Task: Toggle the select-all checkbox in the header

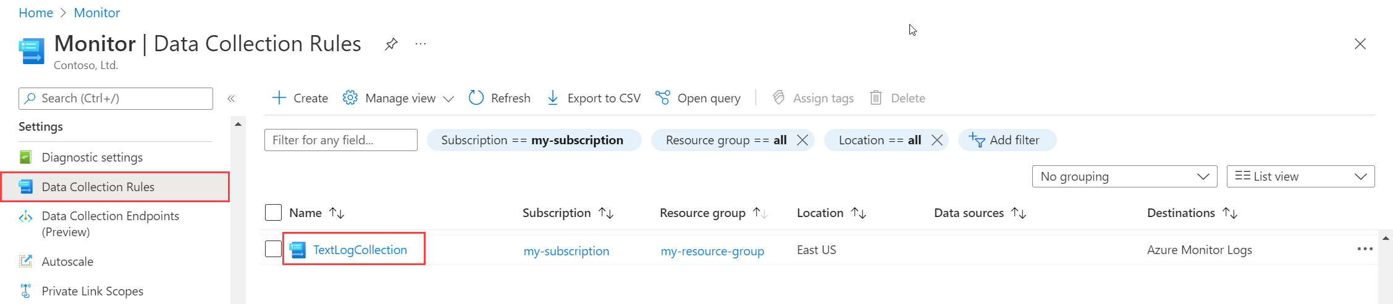Action: (x=273, y=213)
